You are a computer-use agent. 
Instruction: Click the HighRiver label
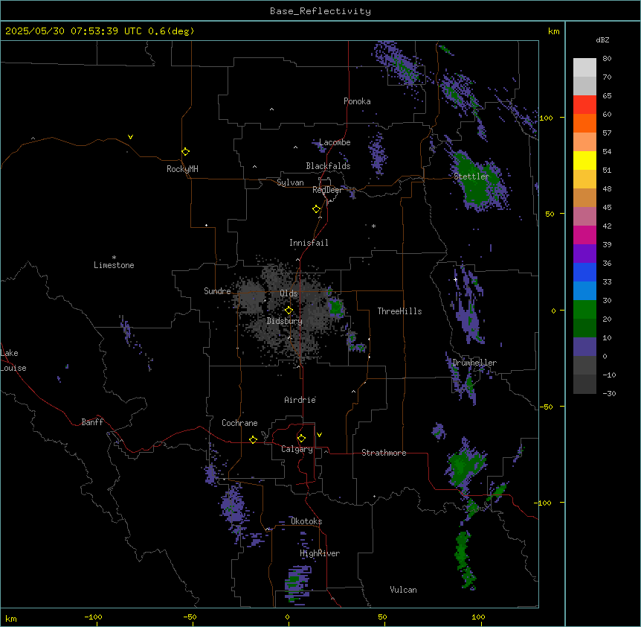(320, 554)
